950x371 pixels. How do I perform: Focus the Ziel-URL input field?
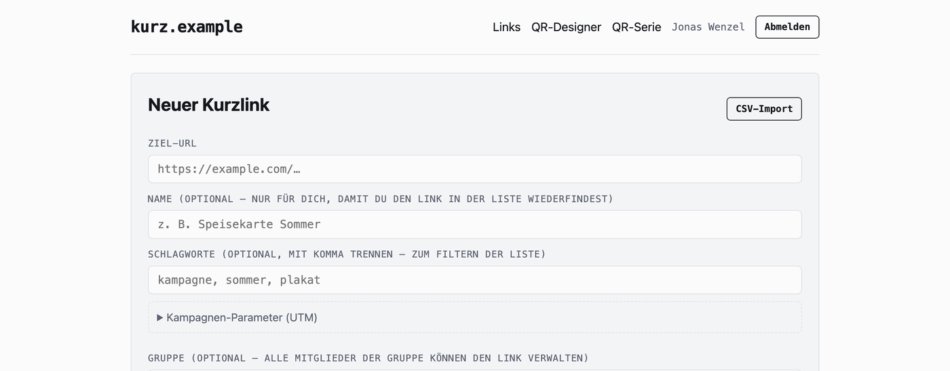pyautogui.click(x=475, y=169)
